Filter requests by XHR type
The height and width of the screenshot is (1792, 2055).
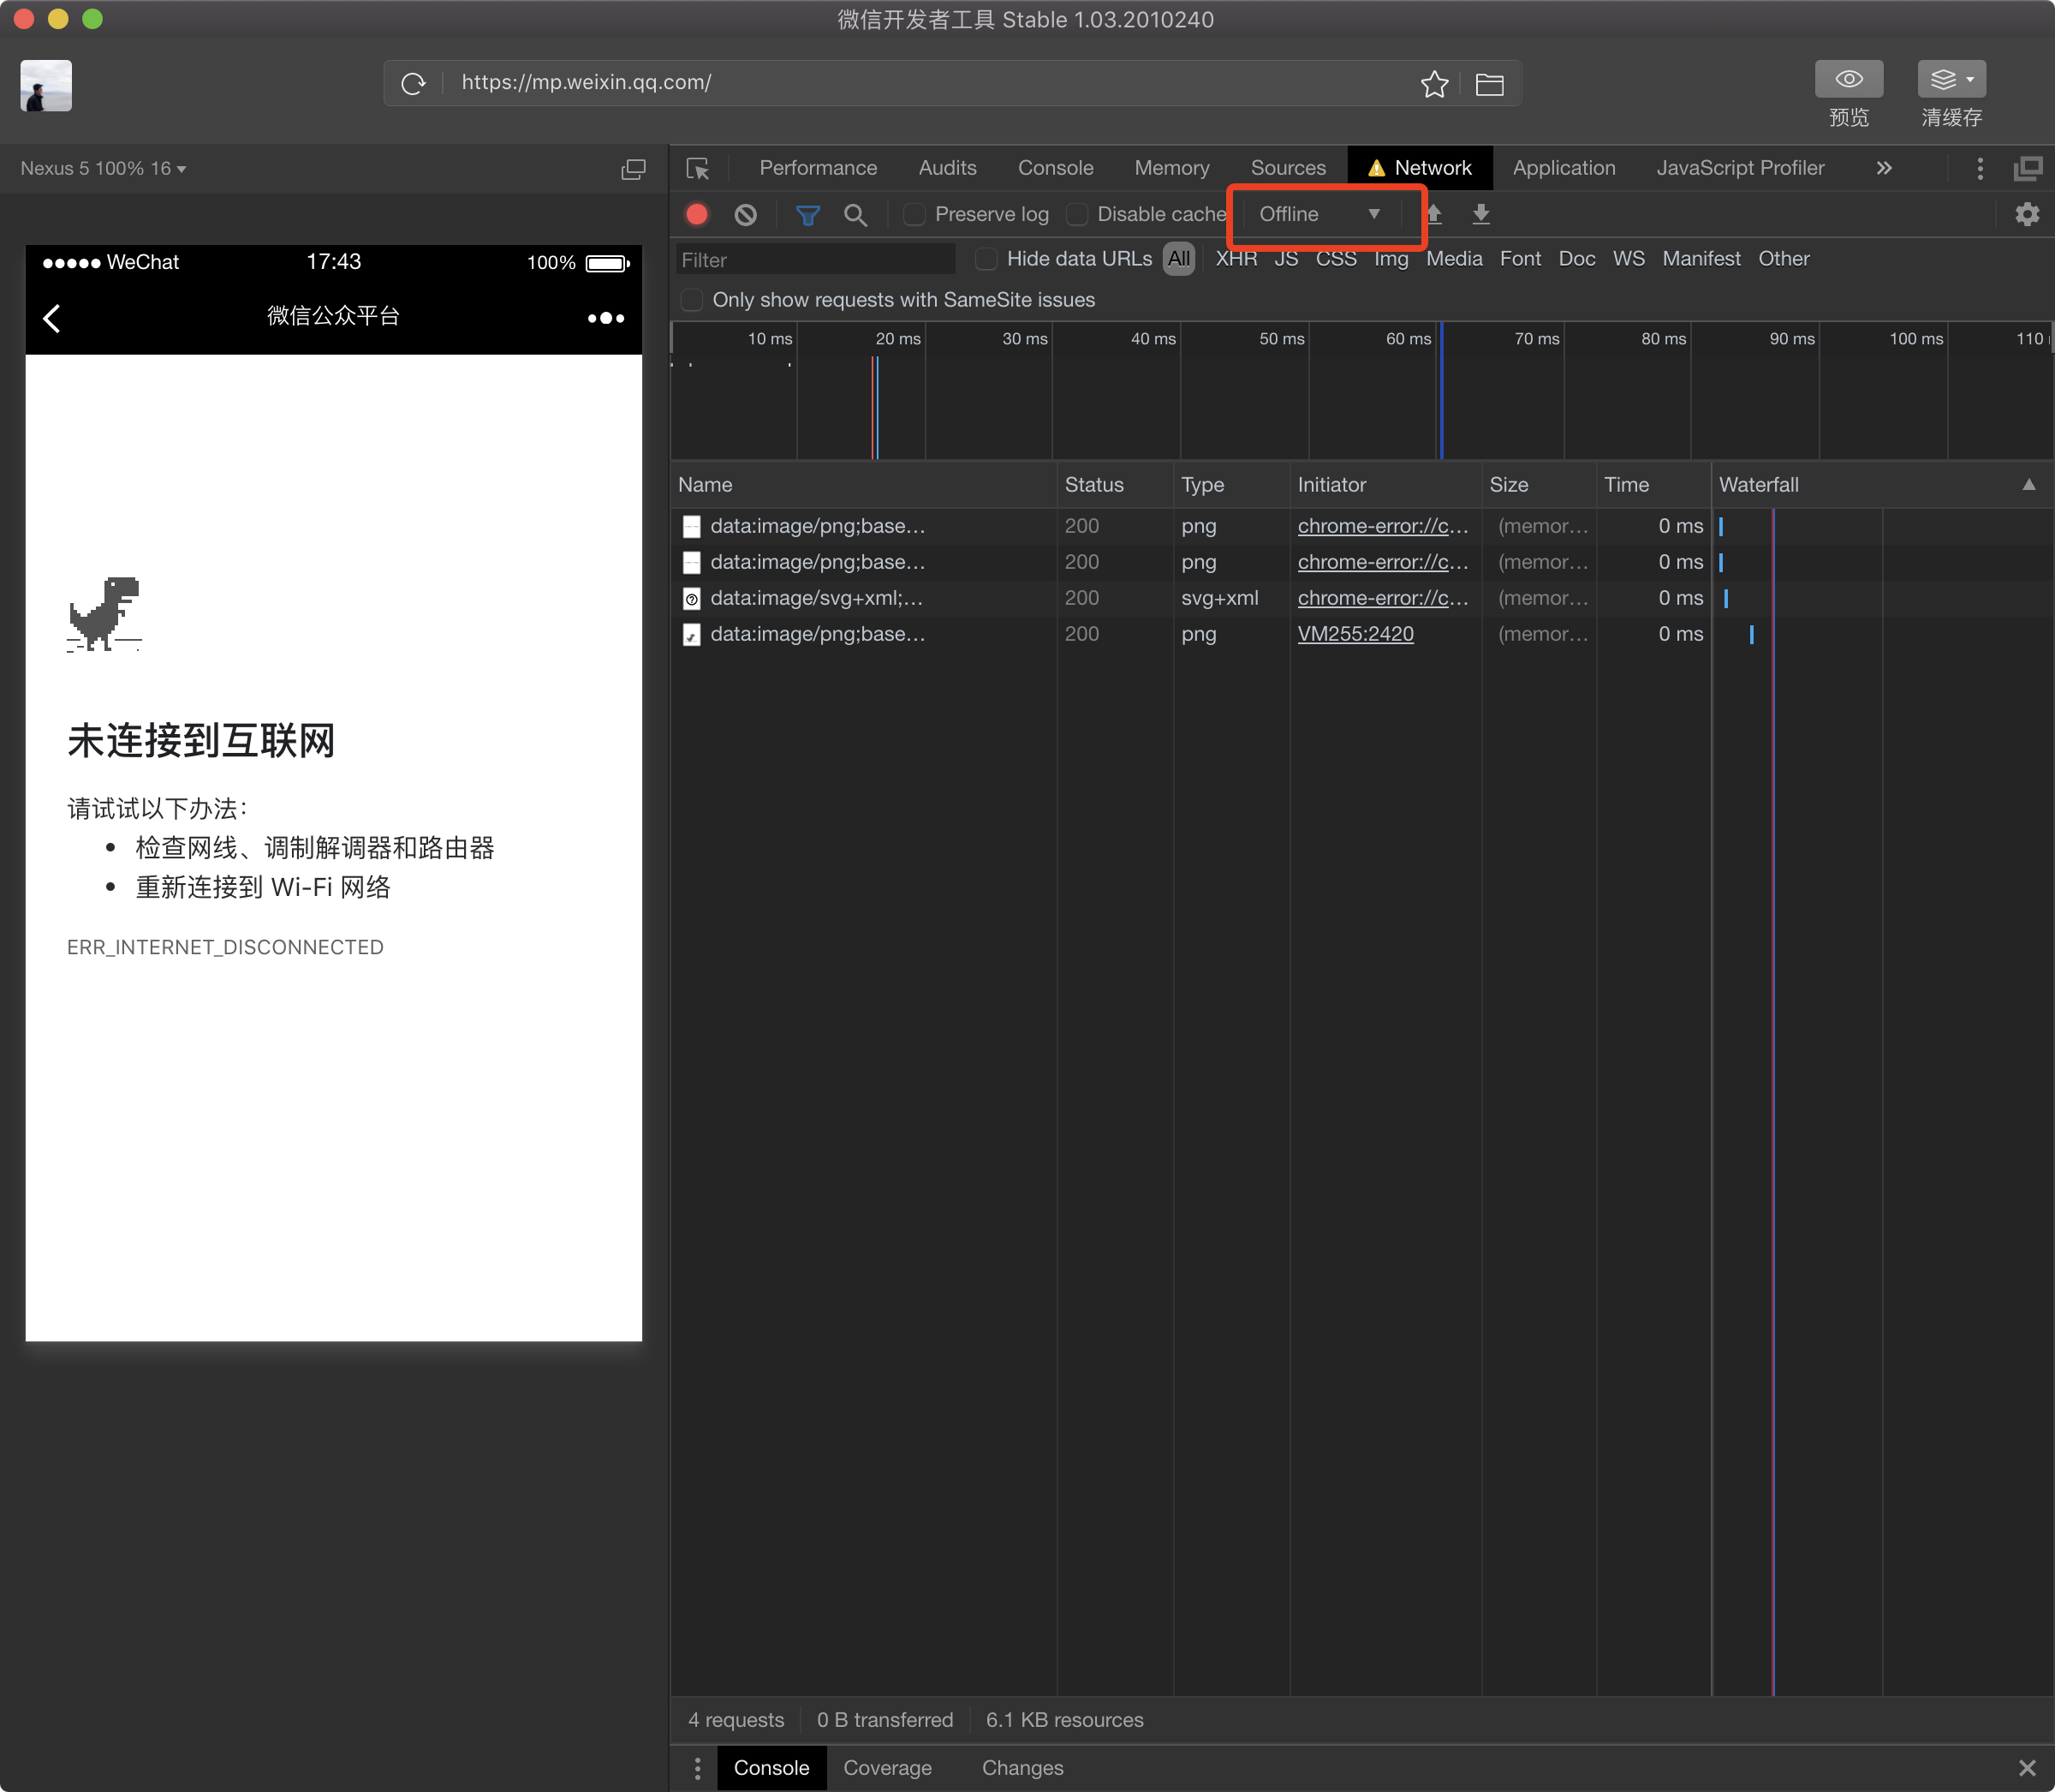point(1236,259)
